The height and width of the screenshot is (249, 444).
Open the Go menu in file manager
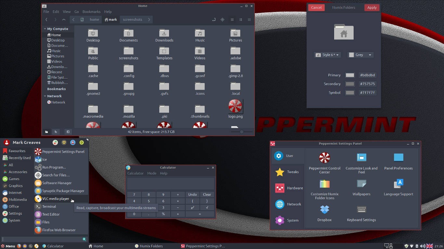tap(76, 12)
